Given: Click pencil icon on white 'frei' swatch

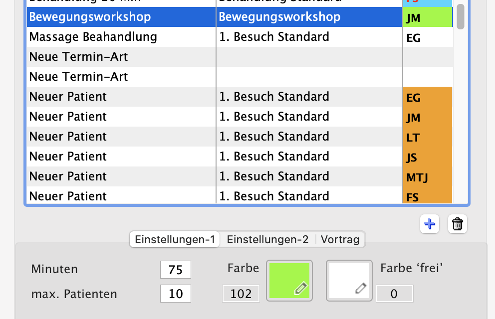Looking at the screenshot, I should pos(360,289).
